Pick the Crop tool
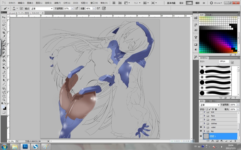Screen dimensions: 241x150 [4, 33]
